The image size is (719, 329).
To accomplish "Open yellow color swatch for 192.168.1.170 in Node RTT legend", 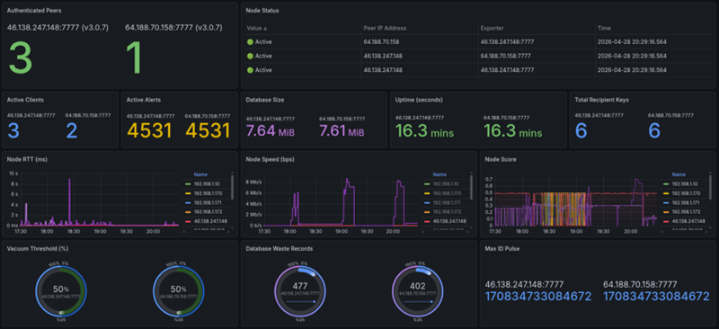I will coord(188,193).
